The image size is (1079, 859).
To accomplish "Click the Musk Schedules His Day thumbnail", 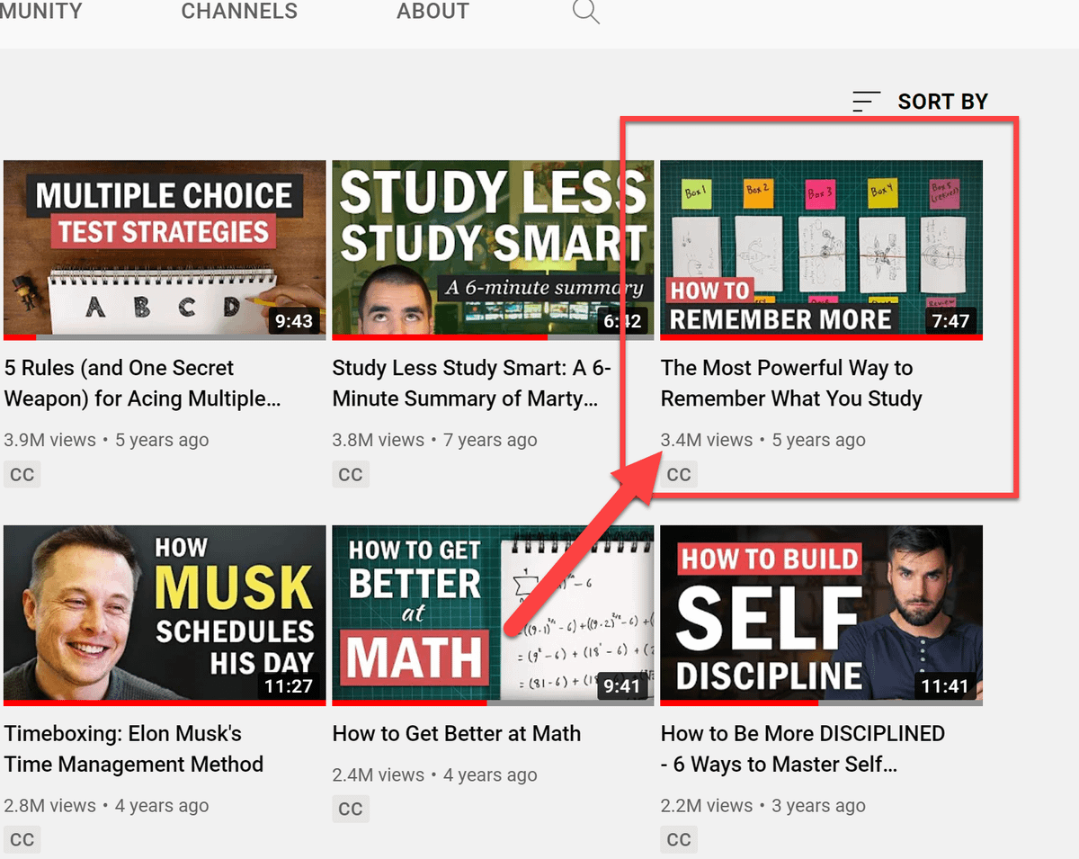I will (x=165, y=613).
